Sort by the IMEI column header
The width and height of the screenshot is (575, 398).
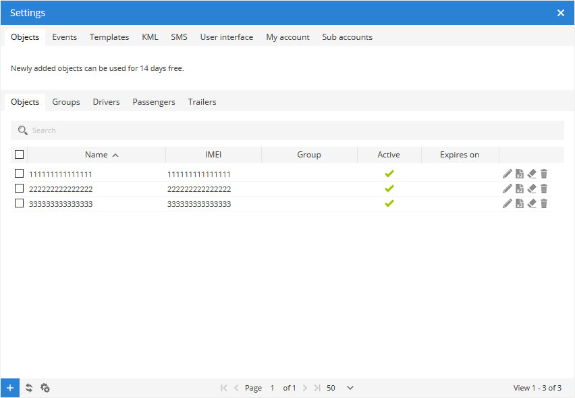coord(213,155)
